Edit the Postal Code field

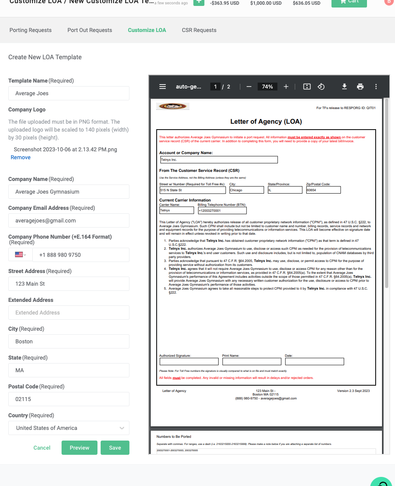point(69,399)
